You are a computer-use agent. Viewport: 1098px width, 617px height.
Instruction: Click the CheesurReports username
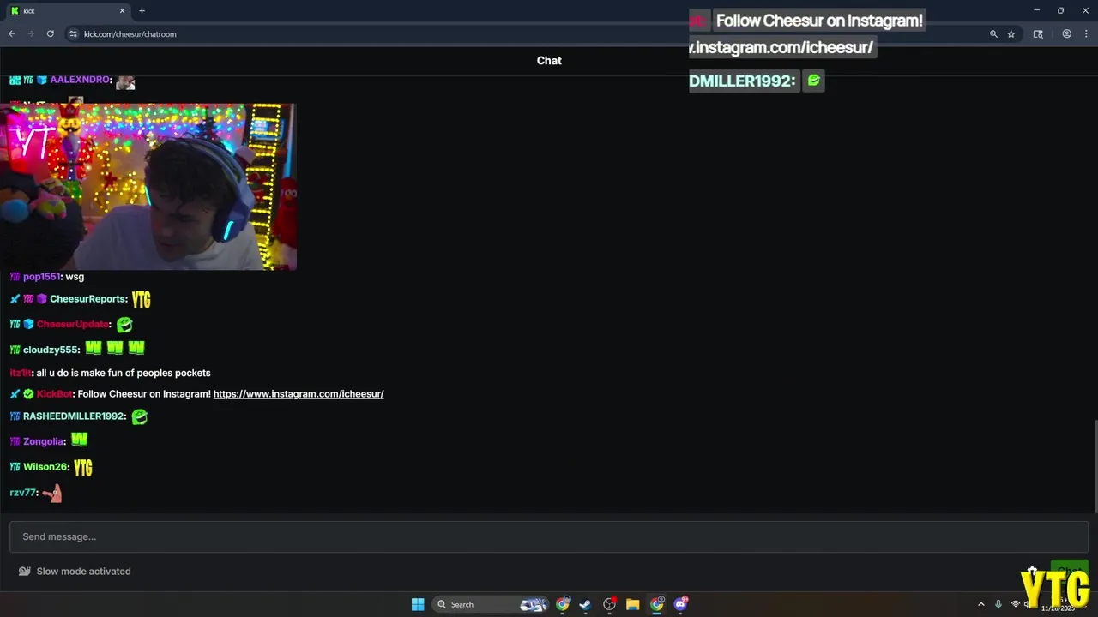[88, 299]
